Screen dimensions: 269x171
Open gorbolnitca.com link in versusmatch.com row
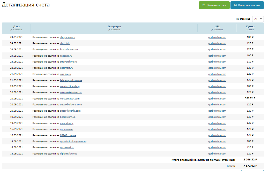[x=217, y=98]
